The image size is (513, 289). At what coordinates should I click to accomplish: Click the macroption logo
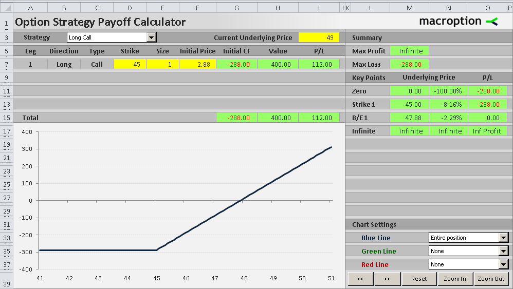click(x=459, y=22)
